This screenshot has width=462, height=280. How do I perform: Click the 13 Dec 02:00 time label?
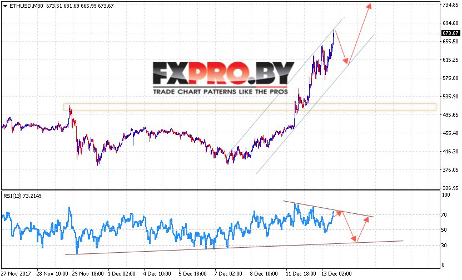336,273
